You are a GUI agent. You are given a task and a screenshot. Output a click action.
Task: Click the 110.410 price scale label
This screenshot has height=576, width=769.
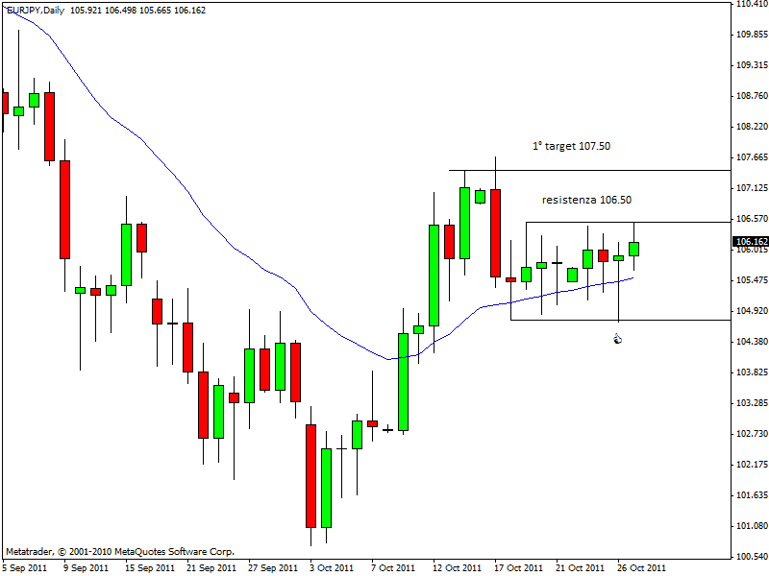click(750, 5)
